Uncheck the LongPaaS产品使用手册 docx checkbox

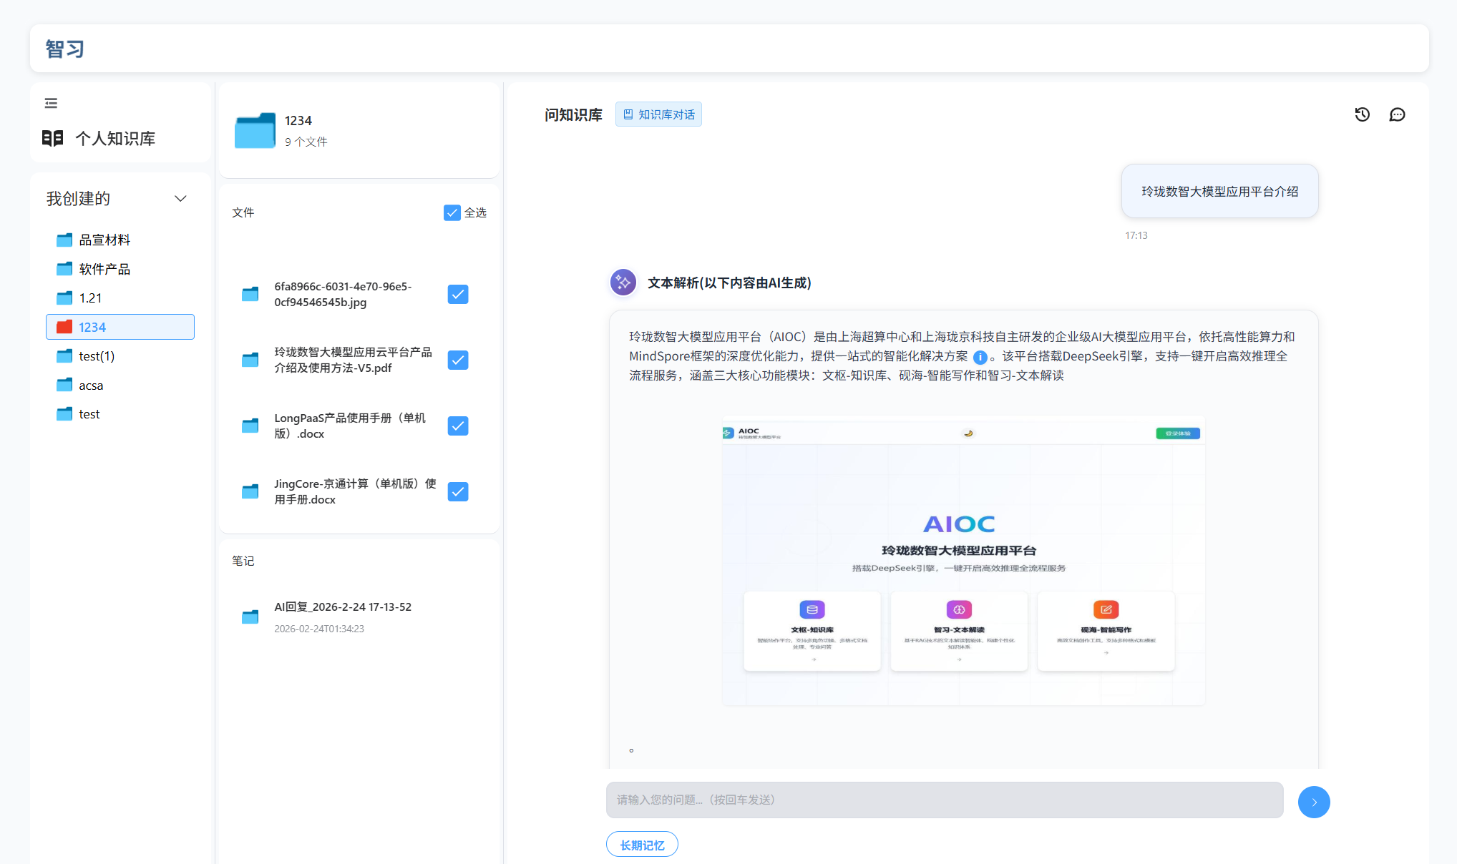pos(458,426)
